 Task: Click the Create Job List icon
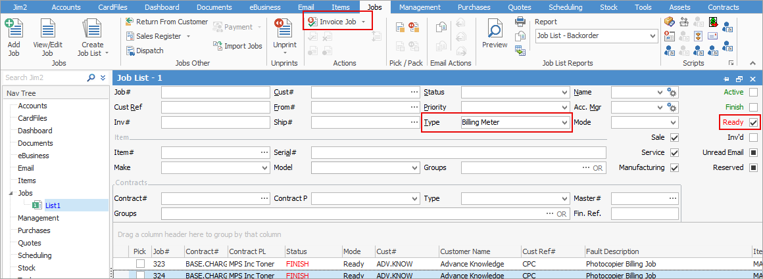click(93, 28)
